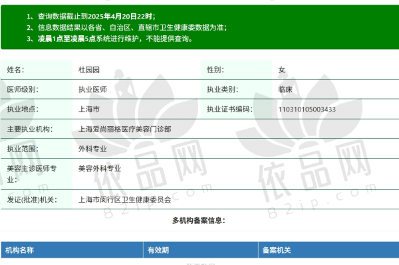The image size is (399, 265).
Task: Click the 执业证书编码 label cell
Action: (236, 109)
